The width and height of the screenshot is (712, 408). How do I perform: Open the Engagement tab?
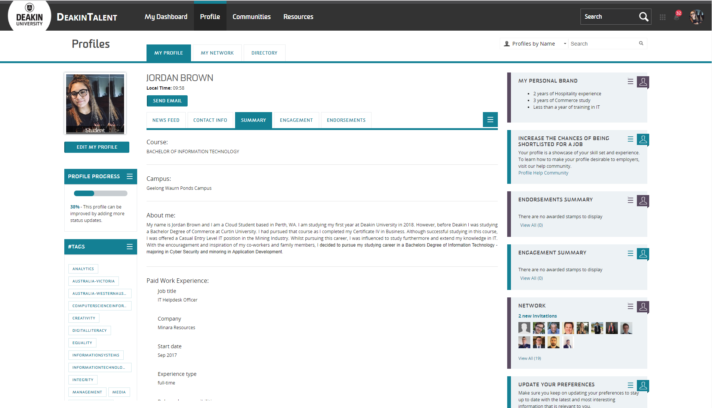pyautogui.click(x=296, y=120)
